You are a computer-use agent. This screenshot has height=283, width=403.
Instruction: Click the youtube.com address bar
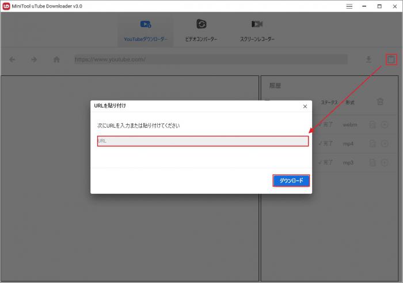pos(211,60)
